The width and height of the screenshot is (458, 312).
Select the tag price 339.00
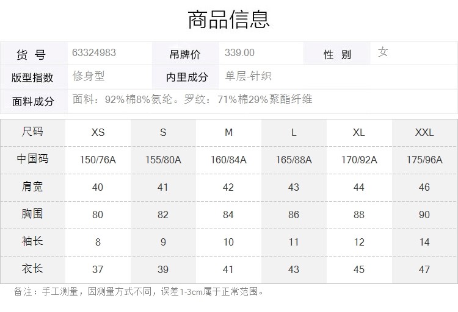[x=239, y=53]
